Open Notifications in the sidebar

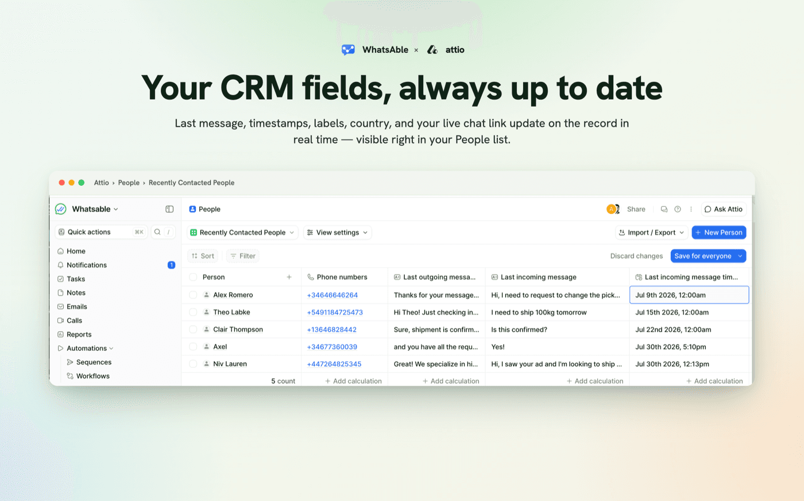click(87, 265)
